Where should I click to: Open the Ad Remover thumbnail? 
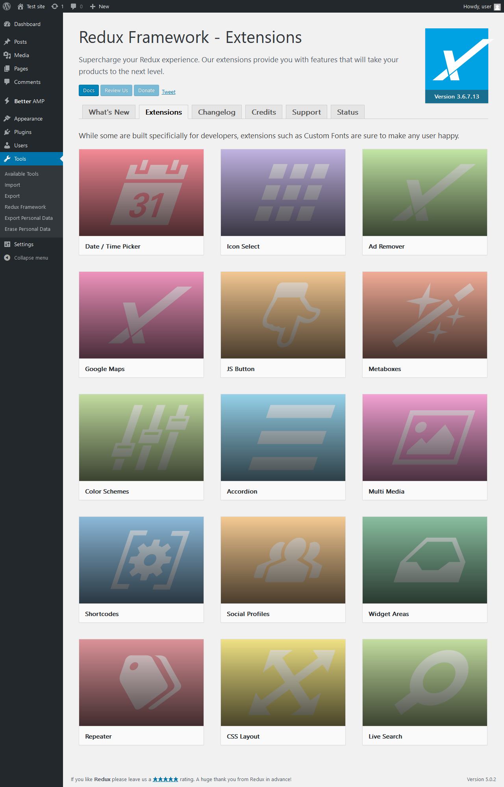click(x=425, y=193)
